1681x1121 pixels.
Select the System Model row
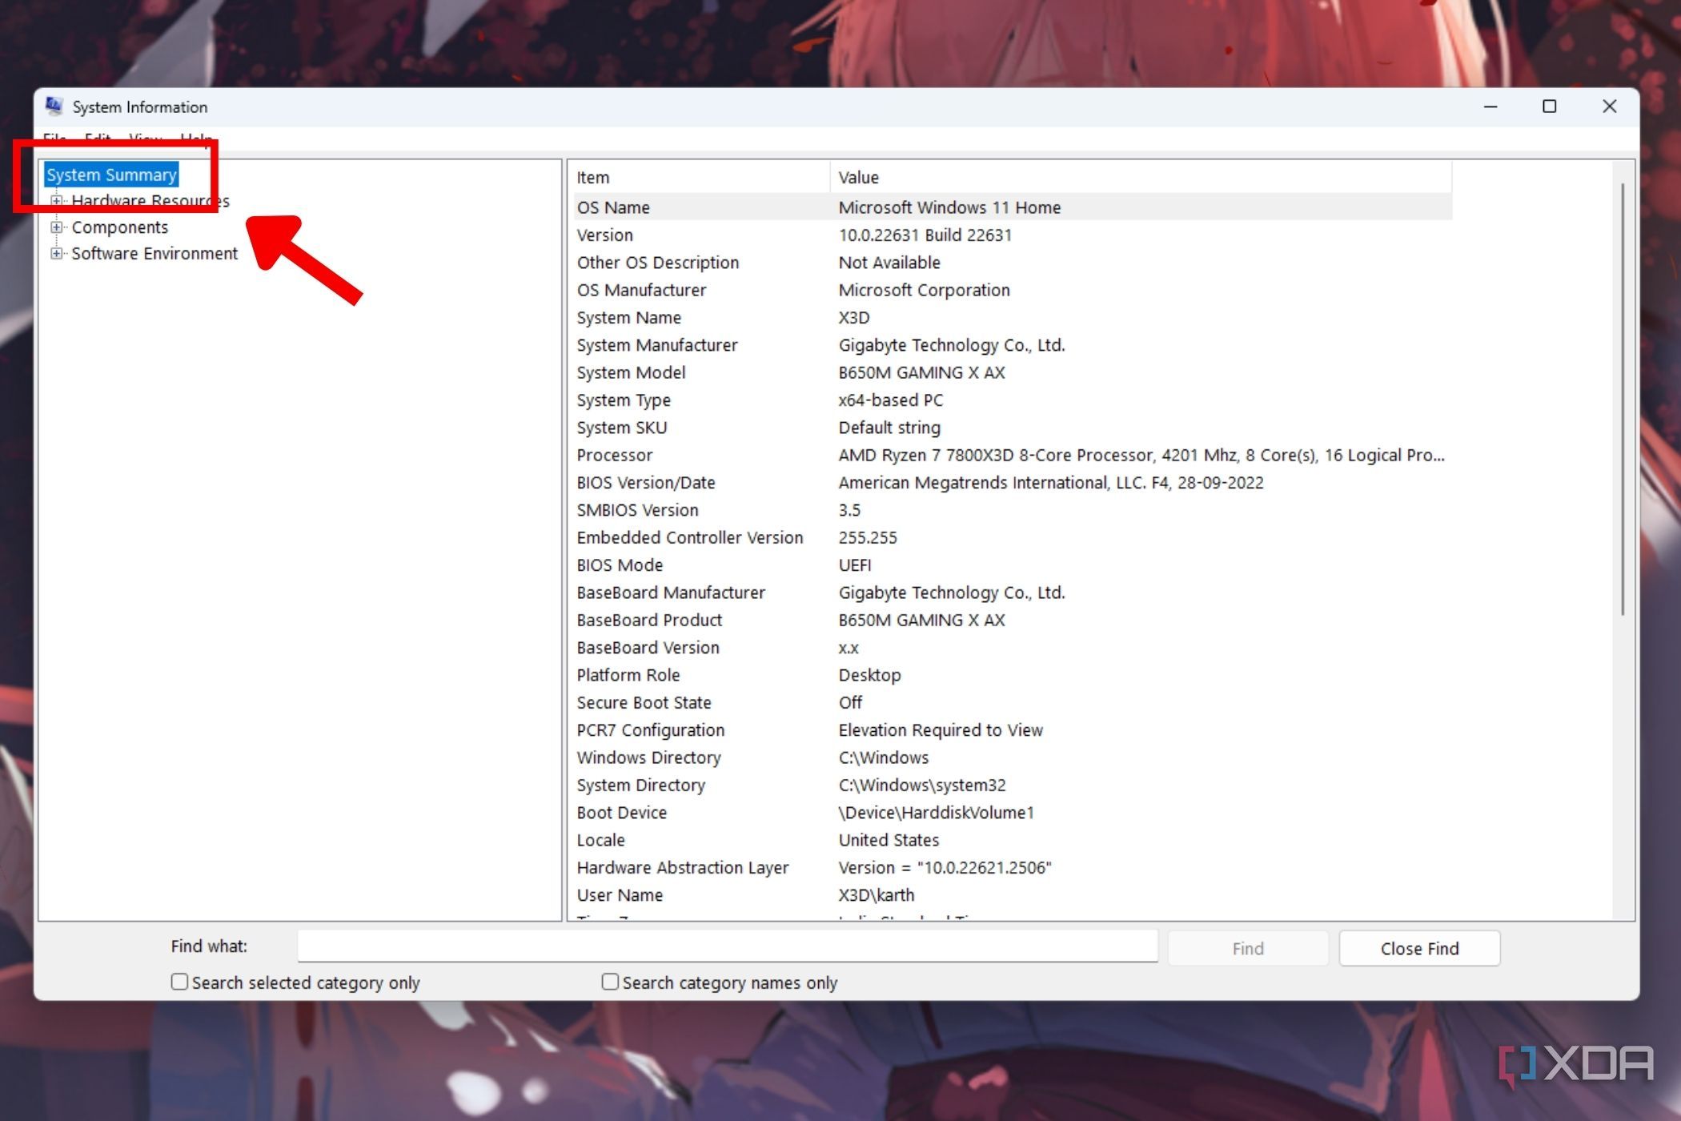(630, 372)
